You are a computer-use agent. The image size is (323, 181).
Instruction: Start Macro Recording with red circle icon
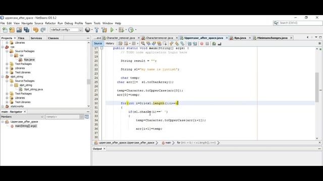[202, 44]
